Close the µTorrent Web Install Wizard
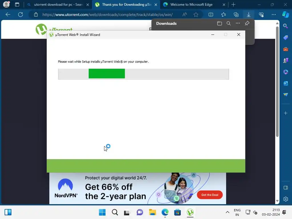 [239, 35]
